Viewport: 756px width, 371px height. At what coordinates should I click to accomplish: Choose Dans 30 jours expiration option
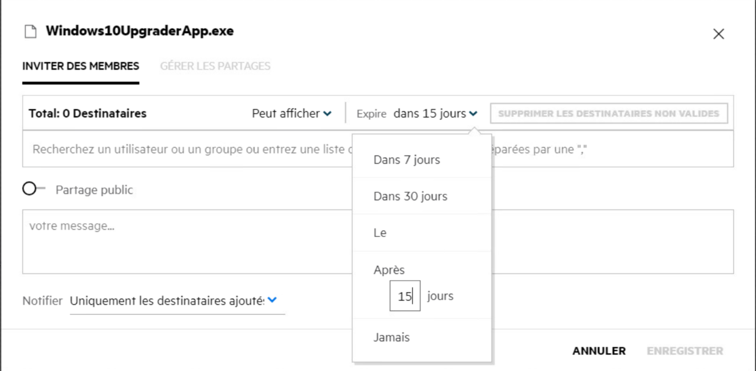(410, 196)
